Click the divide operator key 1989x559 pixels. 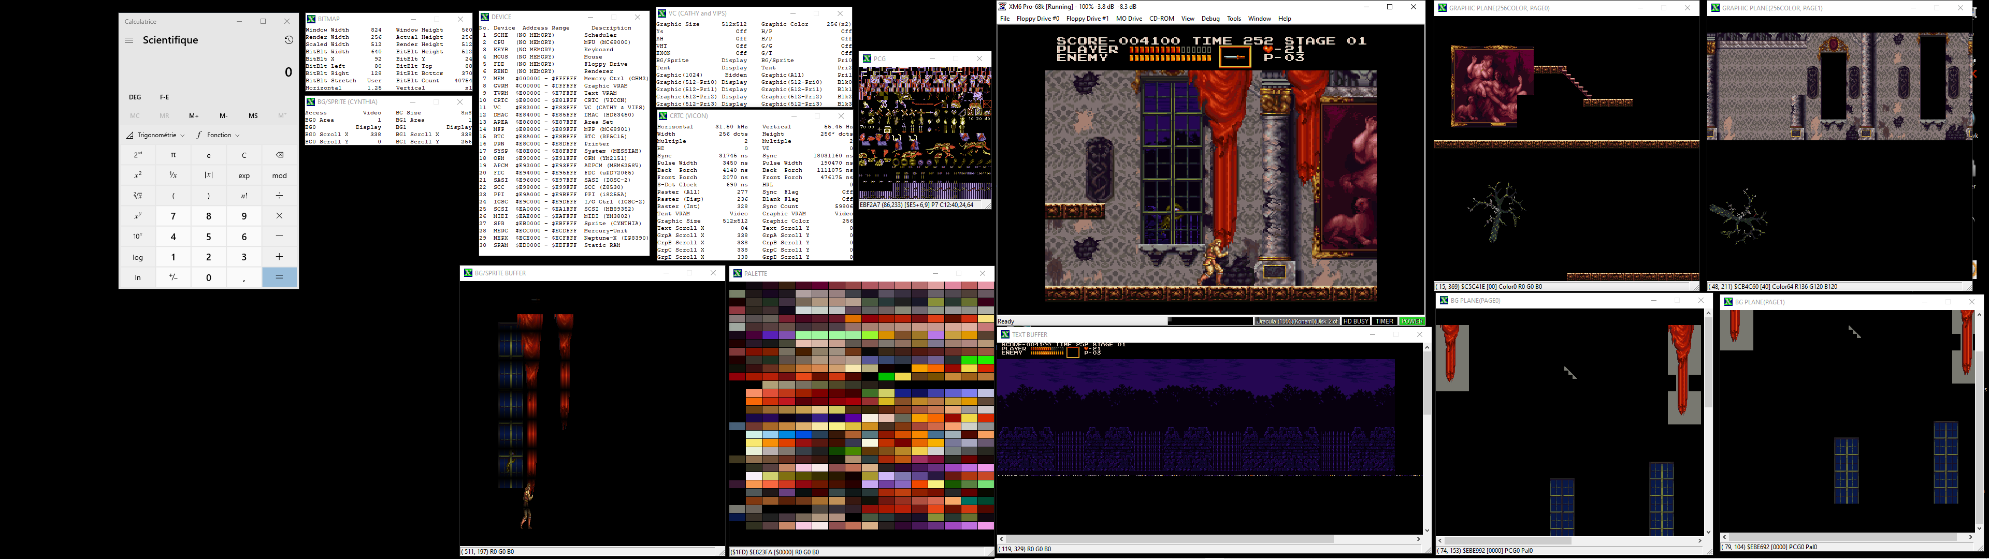point(280,196)
